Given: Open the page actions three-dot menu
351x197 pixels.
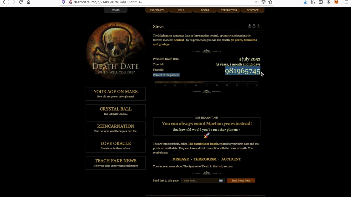Looking at the screenshot, I should (x=256, y=2).
